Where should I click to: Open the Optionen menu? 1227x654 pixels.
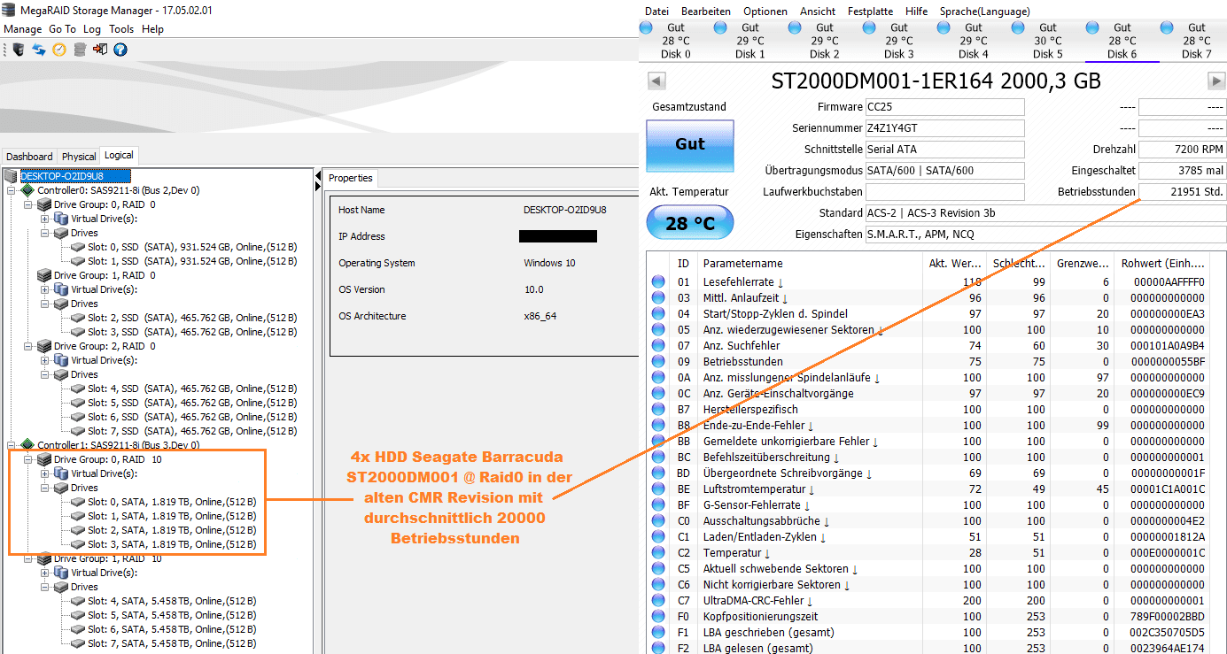[765, 12]
